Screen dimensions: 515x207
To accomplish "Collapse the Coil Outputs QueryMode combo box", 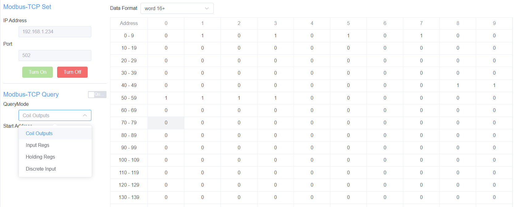I will (55, 115).
